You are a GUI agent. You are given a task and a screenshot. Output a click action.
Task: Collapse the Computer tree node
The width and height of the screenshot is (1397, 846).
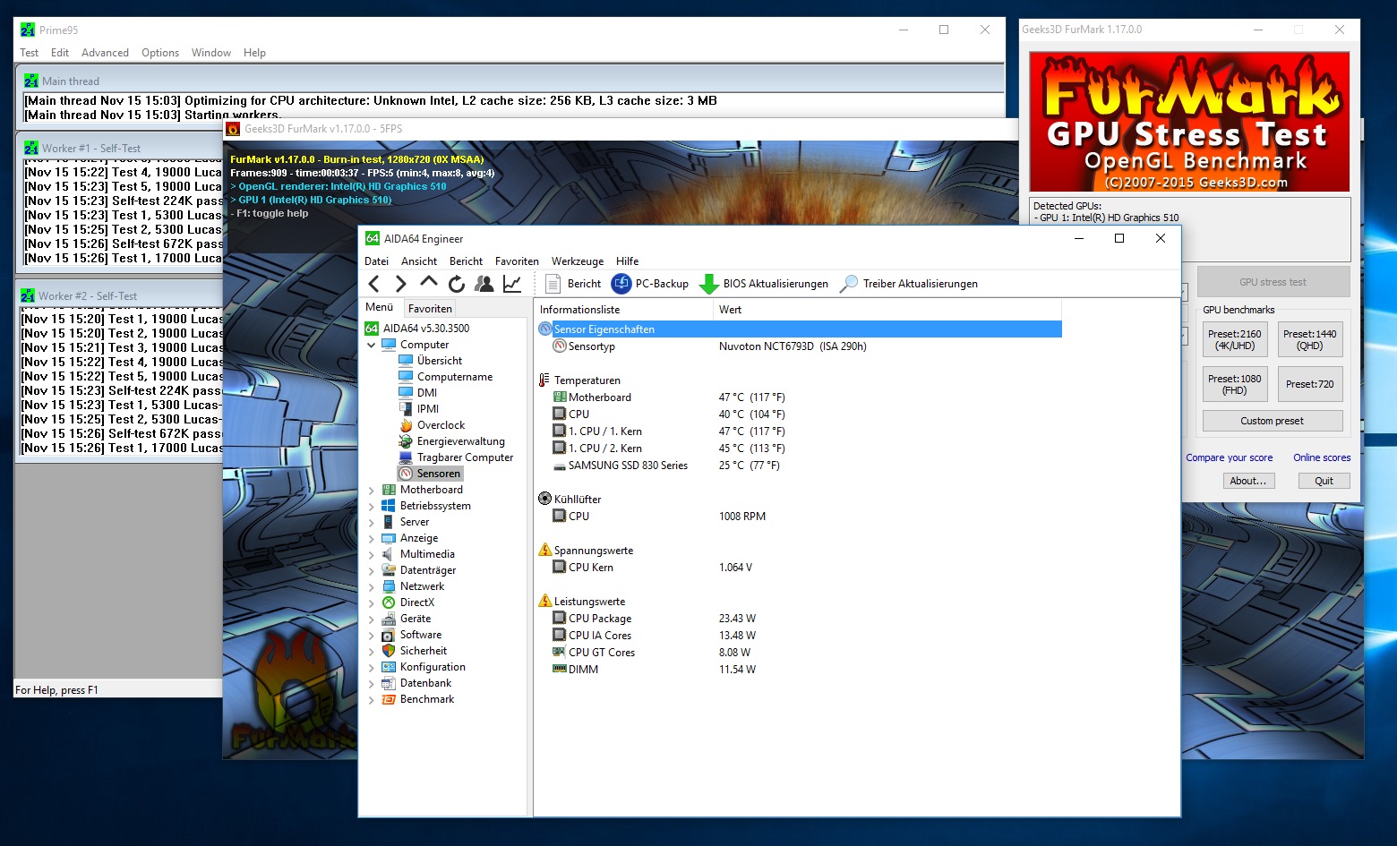[372, 345]
